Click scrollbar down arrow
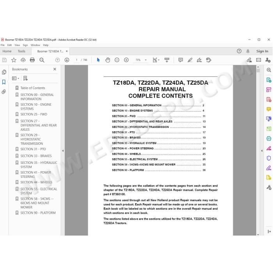 click(x=258, y=234)
